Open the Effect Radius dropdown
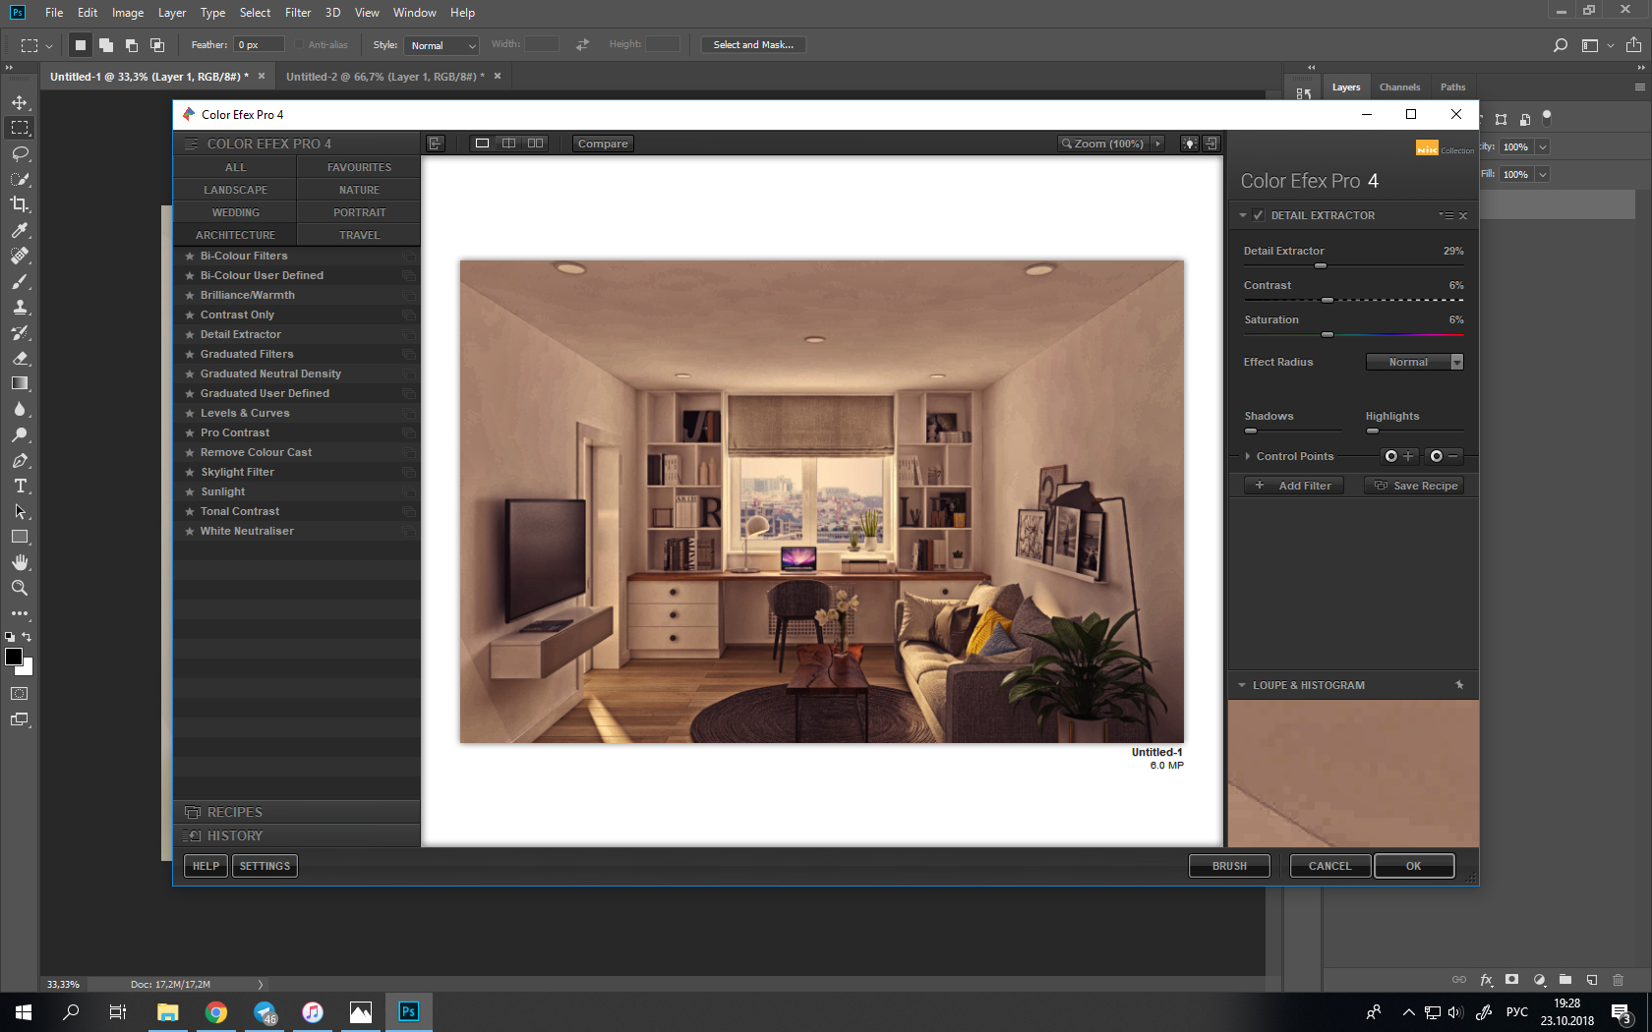This screenshot has height=1032, width=1652. pyautogui.click(x=1415, y=362)
